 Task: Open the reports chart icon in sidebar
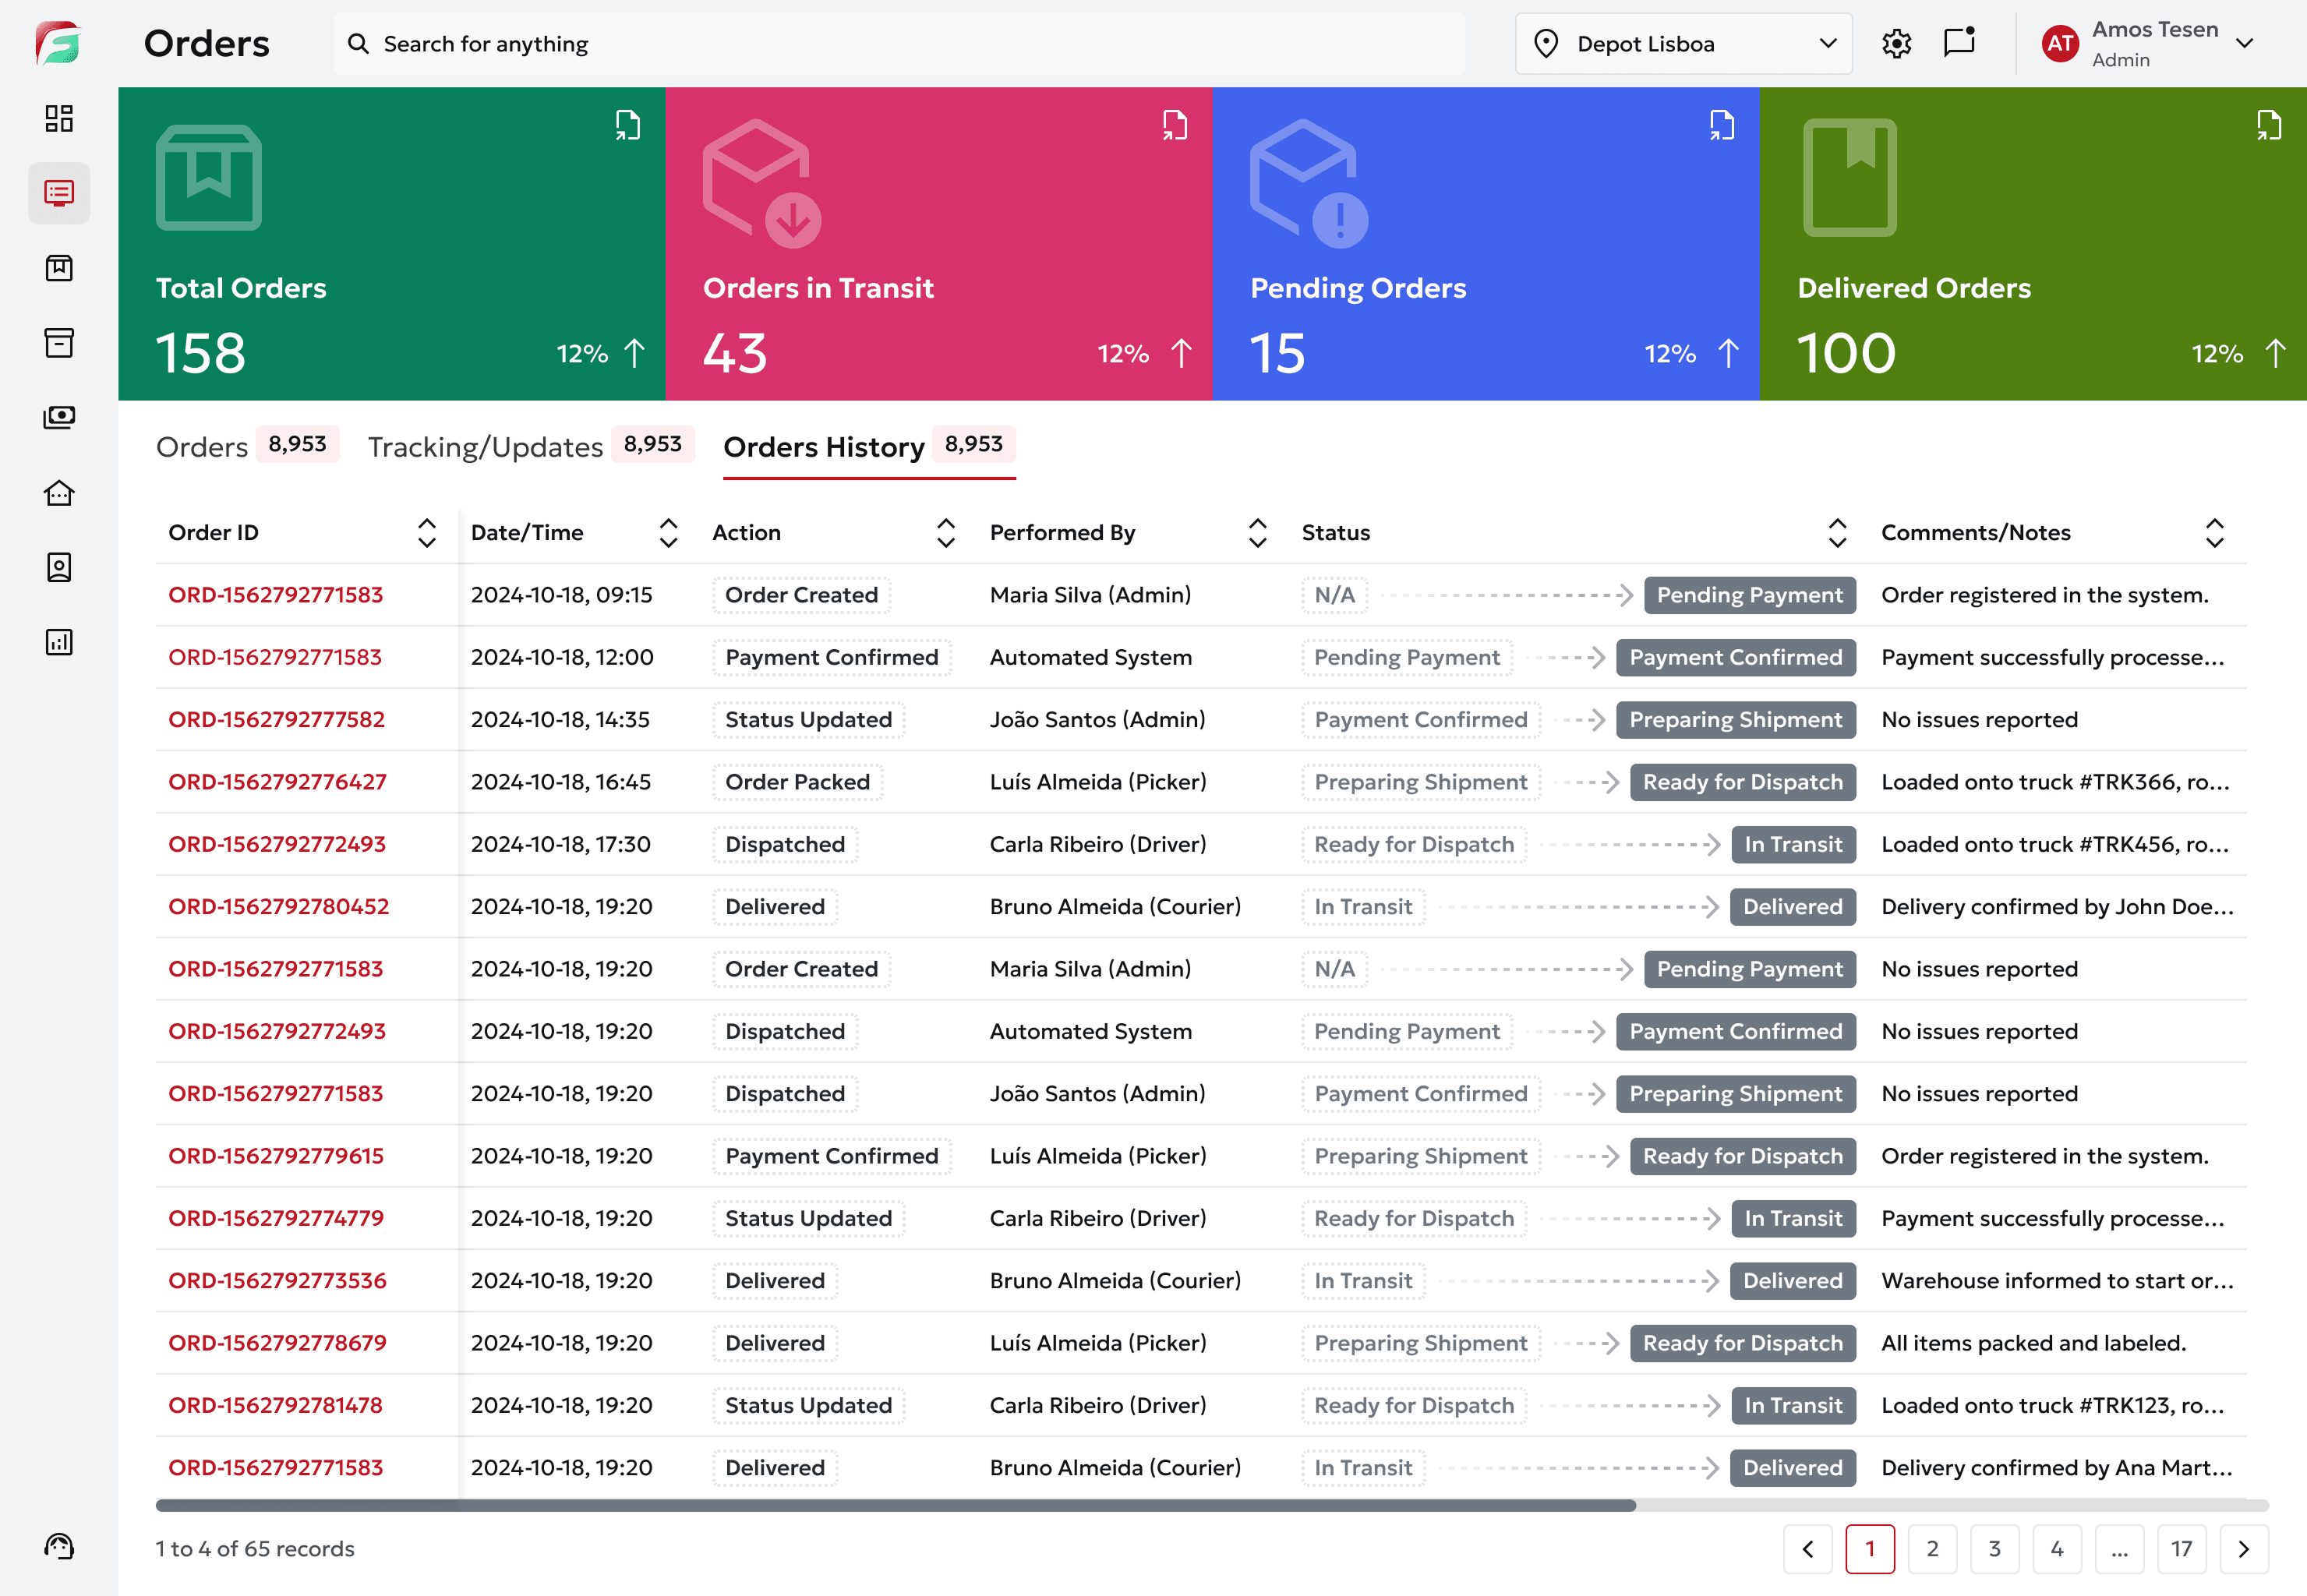59,642
